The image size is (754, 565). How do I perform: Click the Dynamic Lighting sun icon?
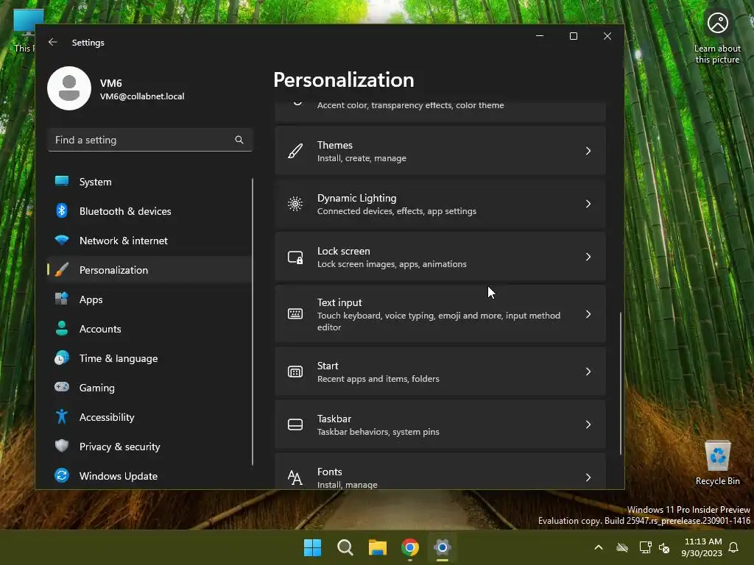click(x=295, y=204)
